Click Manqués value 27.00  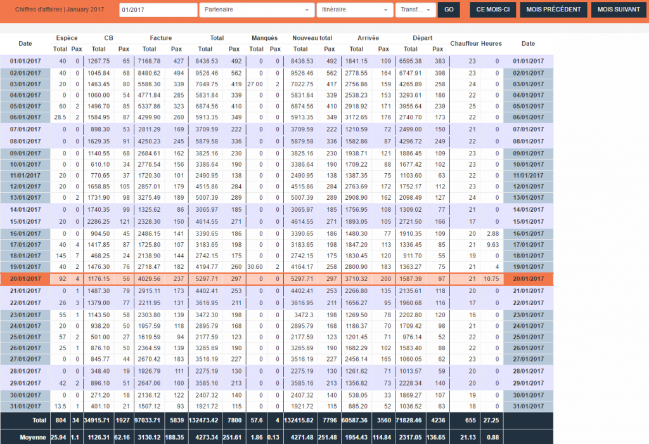coord(255,84)
